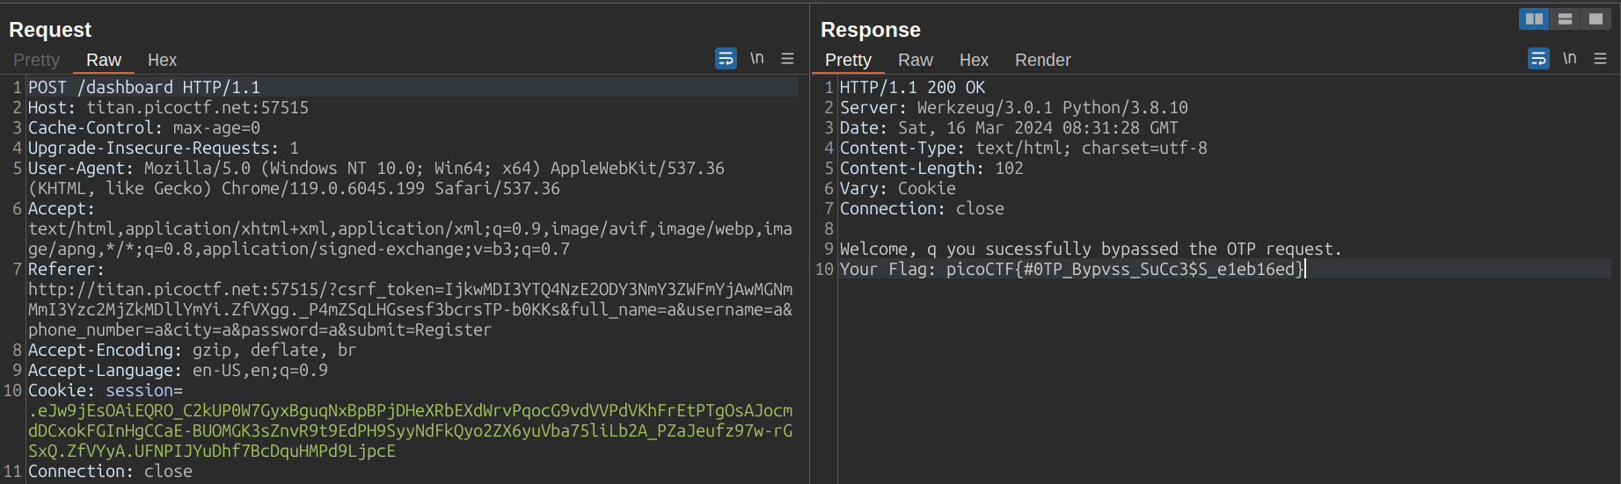Click the session cookie value text
The height and width of the screenshot is (484, 1621).
pos(410,430)
